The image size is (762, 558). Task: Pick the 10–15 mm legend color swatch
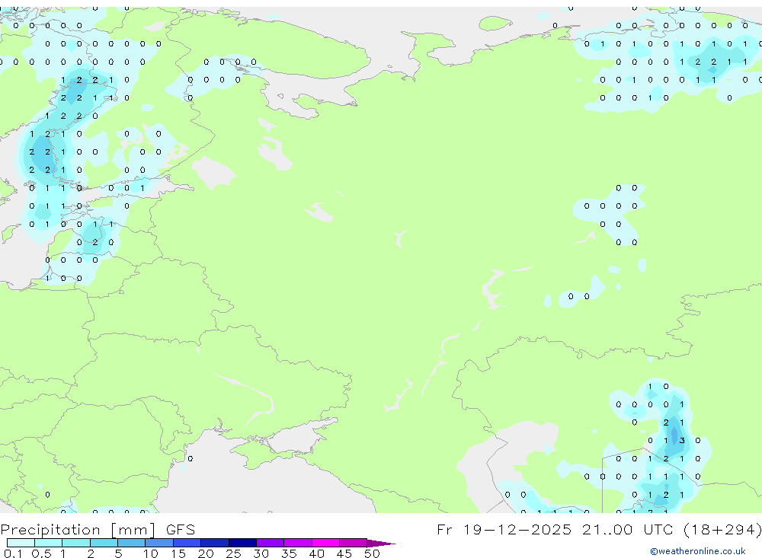159,543
